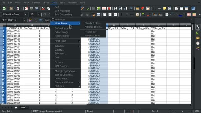Open sidebar Navigator compass icon
The image size is (201, 113).
(198, 43)
